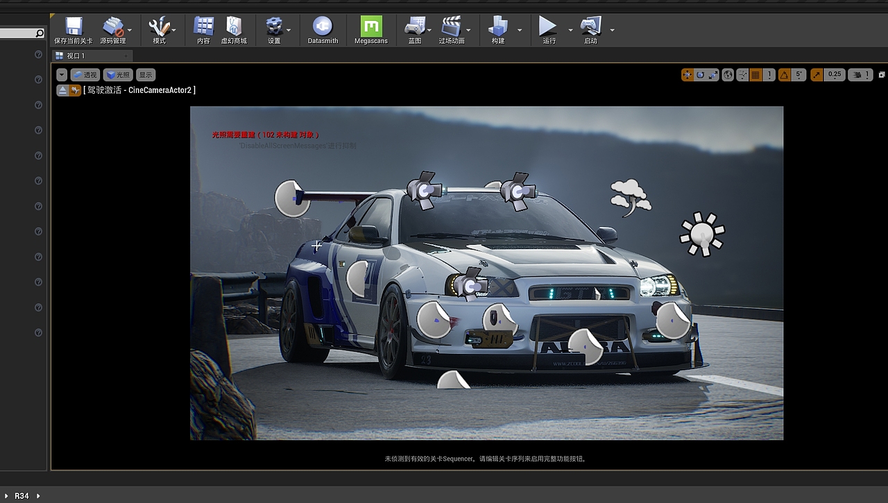Open the Perspective (透视) view menu
The height and width of the screenshot is (503, 888).
85,75
